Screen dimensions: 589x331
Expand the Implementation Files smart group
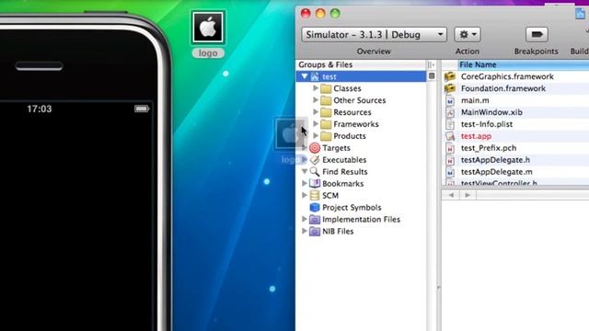305,219
